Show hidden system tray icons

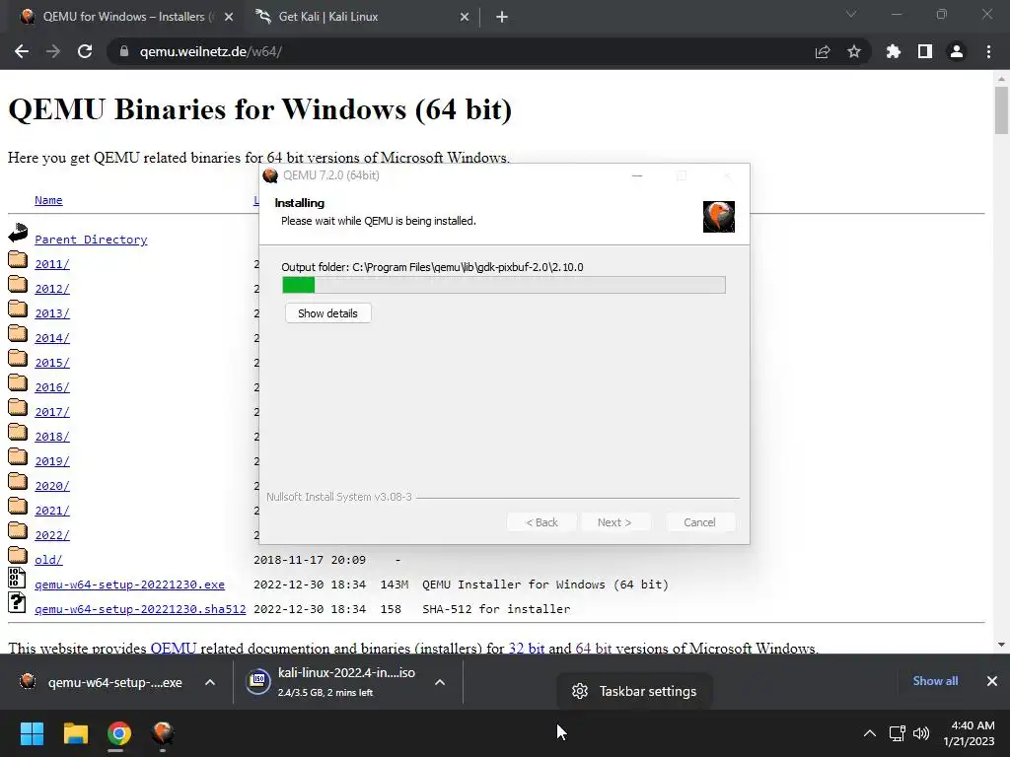870,733
